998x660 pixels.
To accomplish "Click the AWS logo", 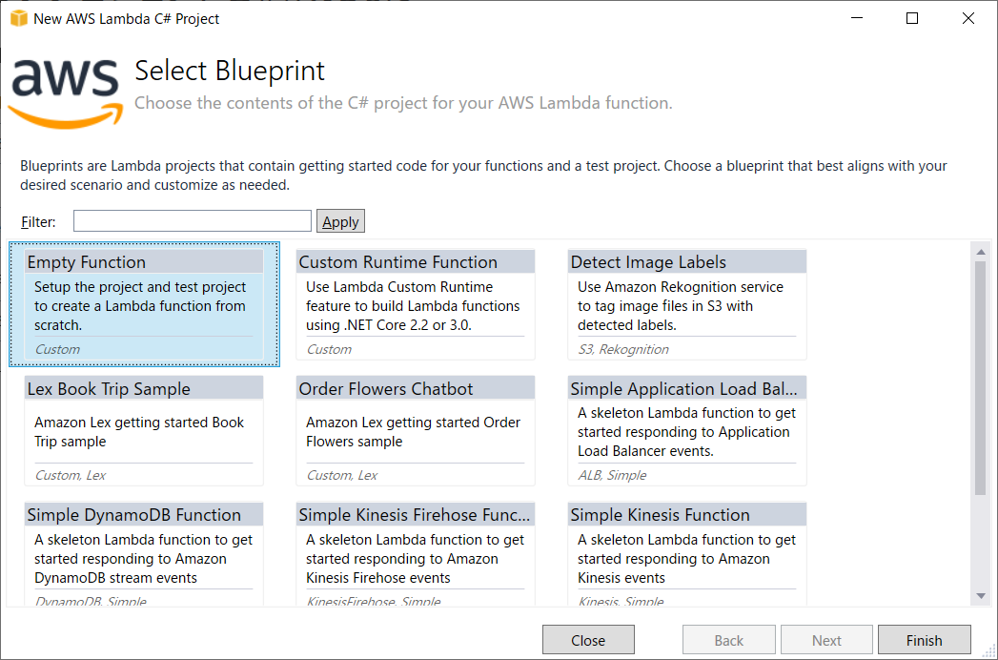I will pyautogui.click(x=66, y=93).
